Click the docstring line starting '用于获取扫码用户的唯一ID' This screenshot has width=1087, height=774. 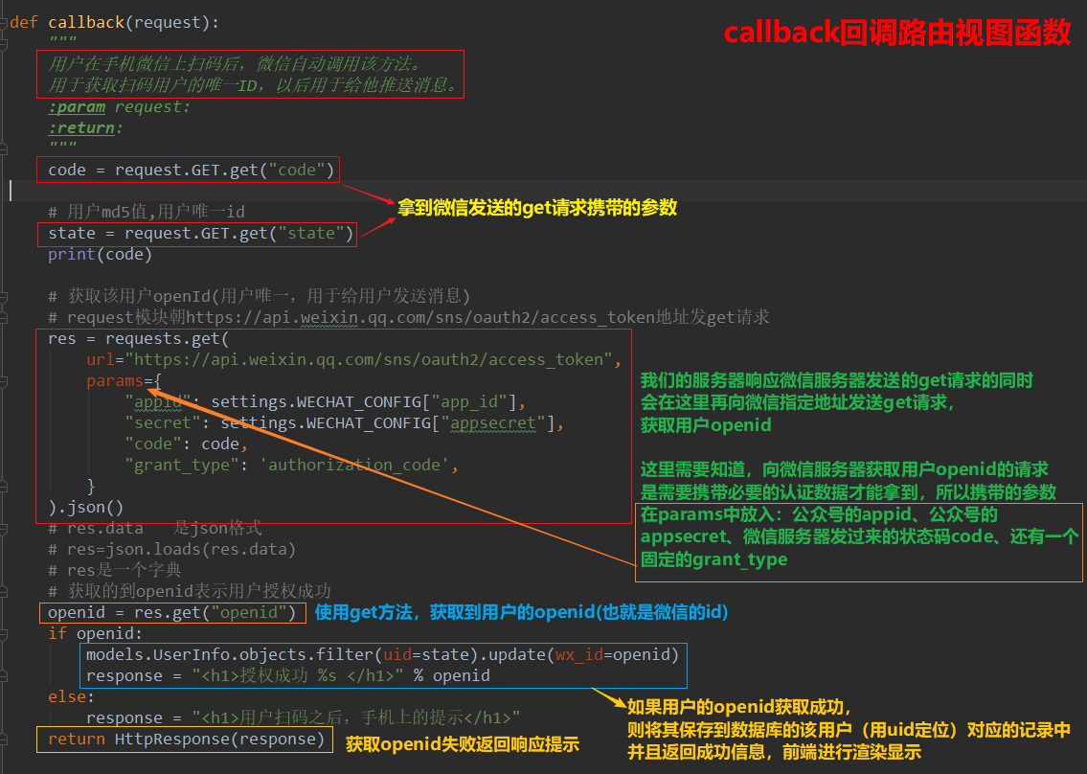click(253, 85)
